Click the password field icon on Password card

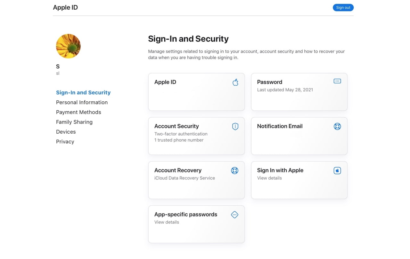(x=337, y=81)
